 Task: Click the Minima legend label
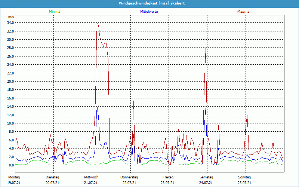coord(54,12)
